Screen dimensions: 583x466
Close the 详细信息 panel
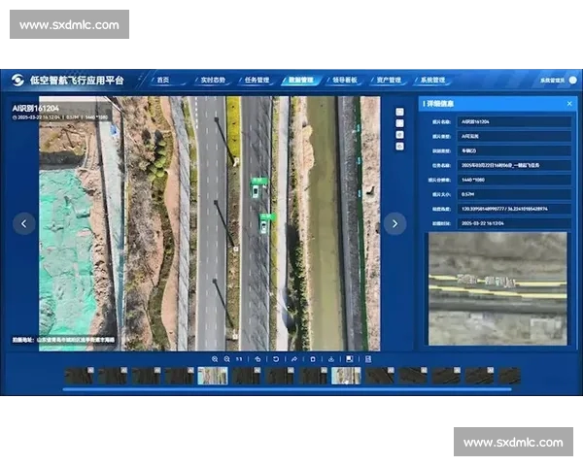569,103
